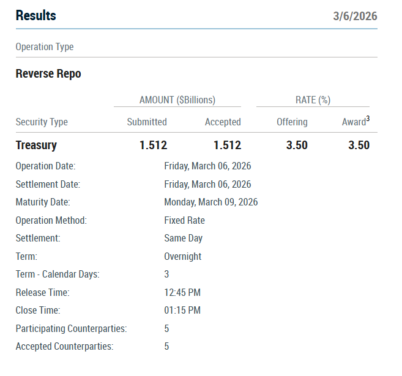Select the Same Day value
Viewport: 402px width, 376px height.
pos(184,238)
